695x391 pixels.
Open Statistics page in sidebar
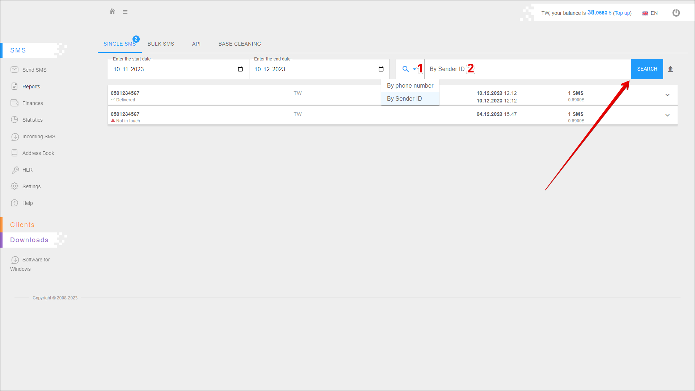32,120
